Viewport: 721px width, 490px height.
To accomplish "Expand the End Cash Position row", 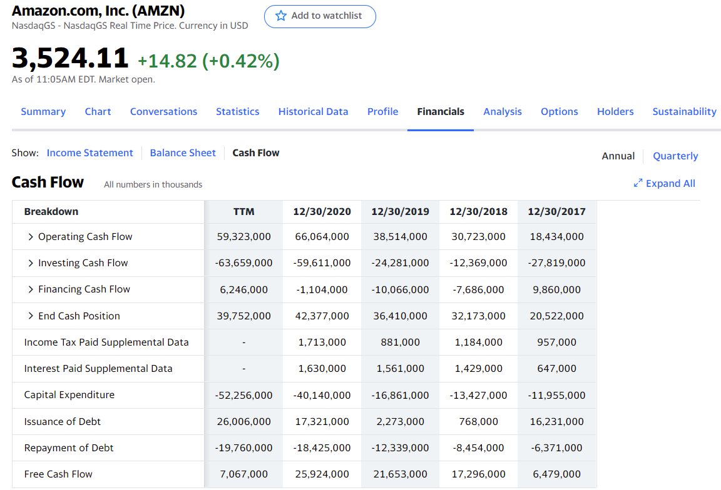I will point(30,316).
